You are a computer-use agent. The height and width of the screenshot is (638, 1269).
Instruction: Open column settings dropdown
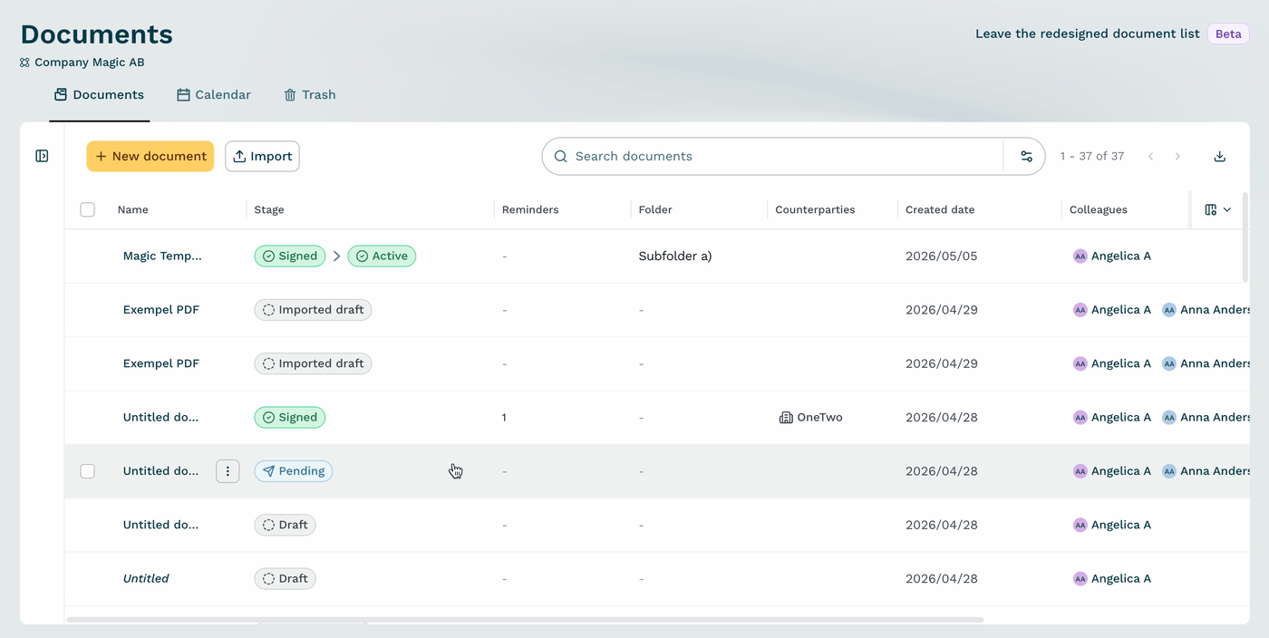click(x=1217, y=209)
